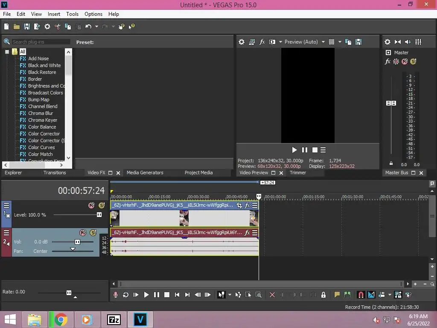The width and height of the screenshot is (437, 328).
Task: Click the Copy icon in main toolbar
Action: (68, 26)
